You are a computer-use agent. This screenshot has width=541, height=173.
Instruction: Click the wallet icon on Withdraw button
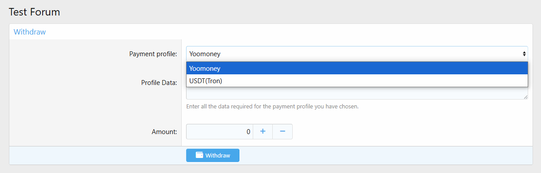pyautogui.click(x=199, y=155)
